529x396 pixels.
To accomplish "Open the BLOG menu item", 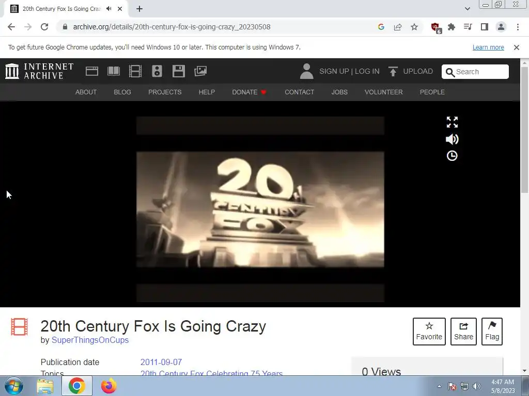I will point(122,92).
